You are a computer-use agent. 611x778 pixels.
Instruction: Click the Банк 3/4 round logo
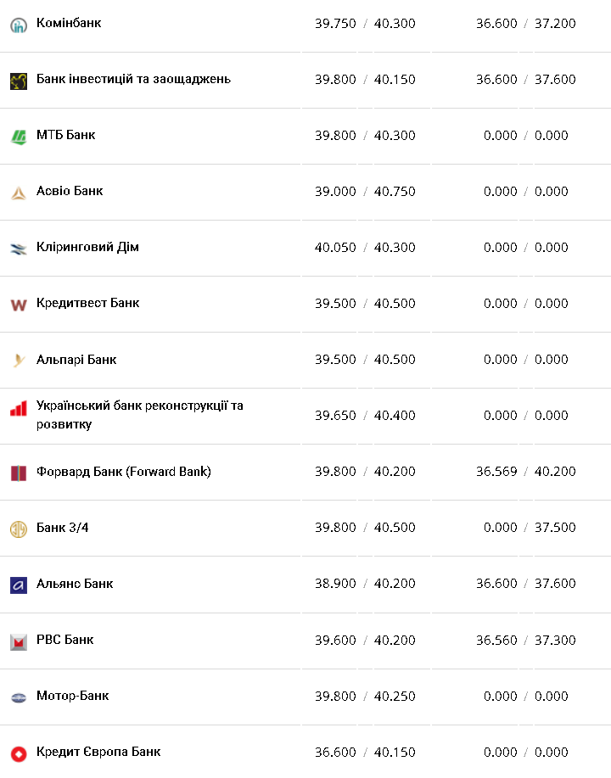(x=19, y=529)
